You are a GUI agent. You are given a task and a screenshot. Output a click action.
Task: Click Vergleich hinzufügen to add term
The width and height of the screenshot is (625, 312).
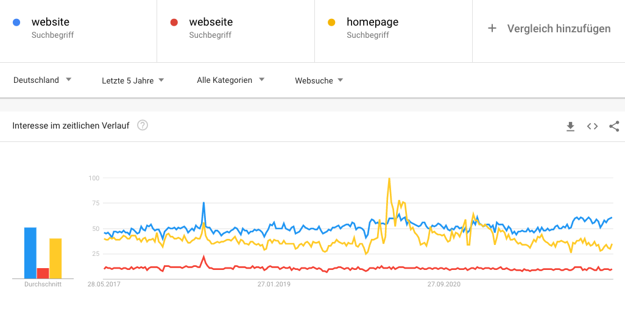[x=559, y=29]
